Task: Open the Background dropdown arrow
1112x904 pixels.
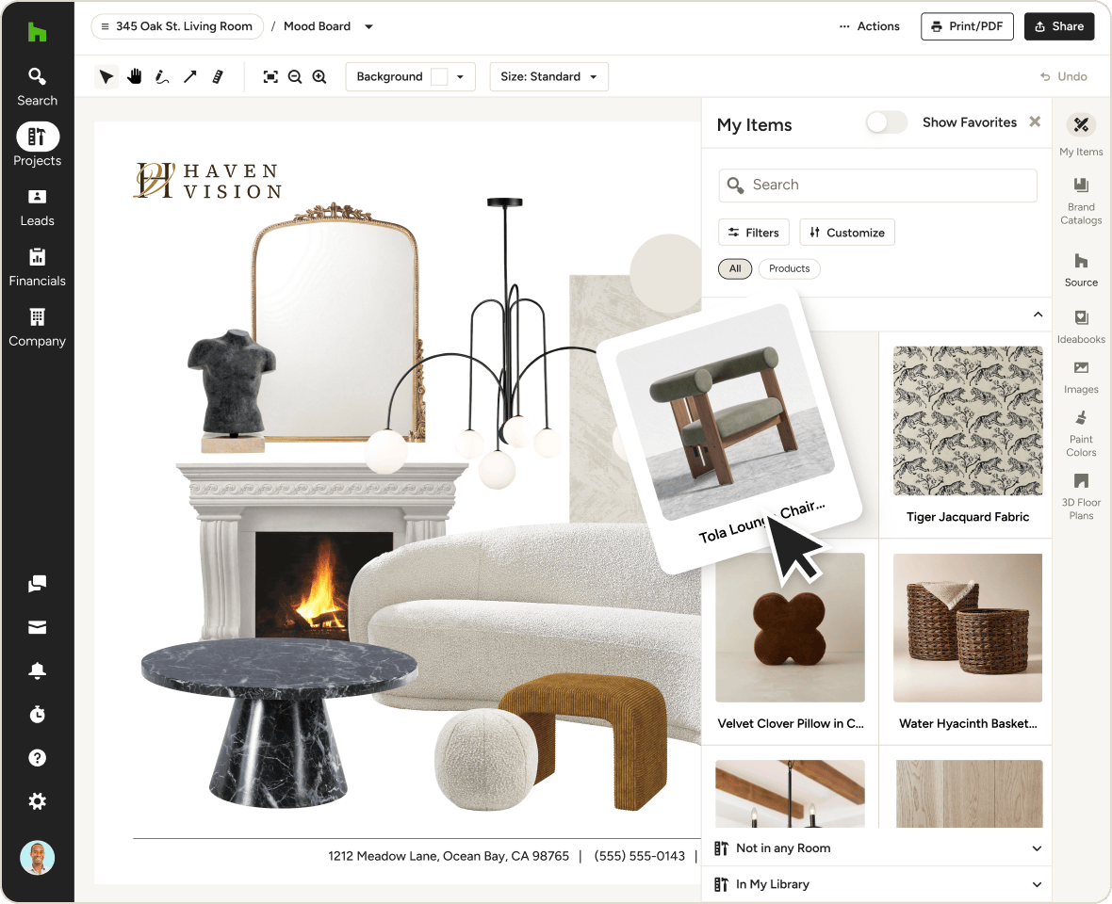Action: 460,76
